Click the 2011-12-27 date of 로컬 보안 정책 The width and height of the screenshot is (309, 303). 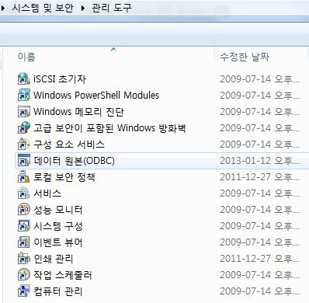click(x=259, y=177)
